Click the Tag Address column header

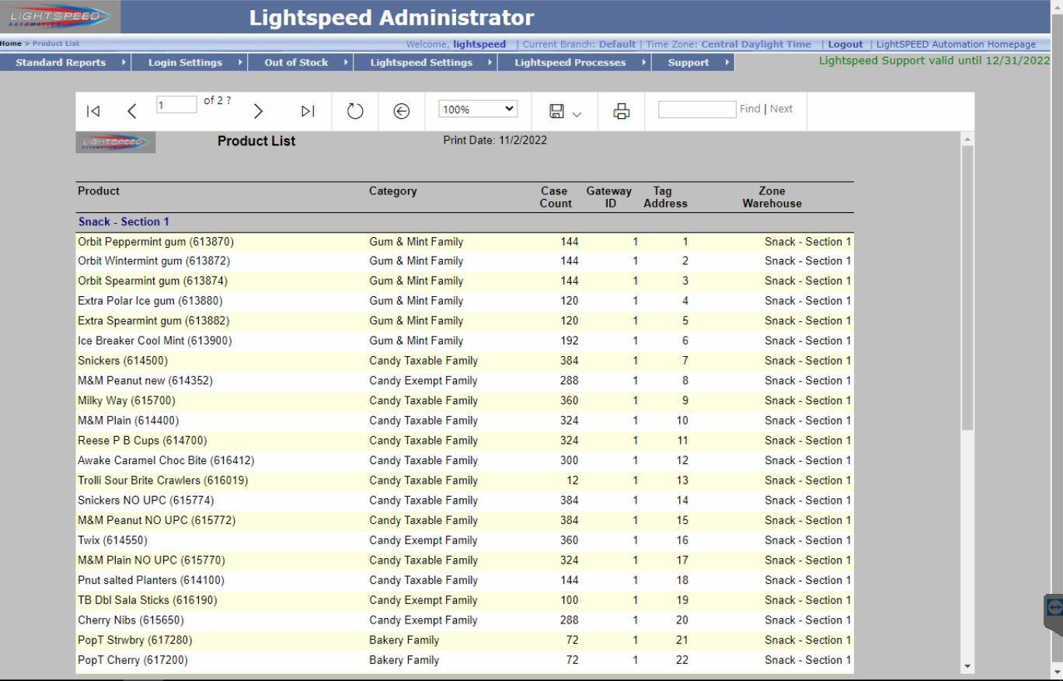[x=665, y=197]
